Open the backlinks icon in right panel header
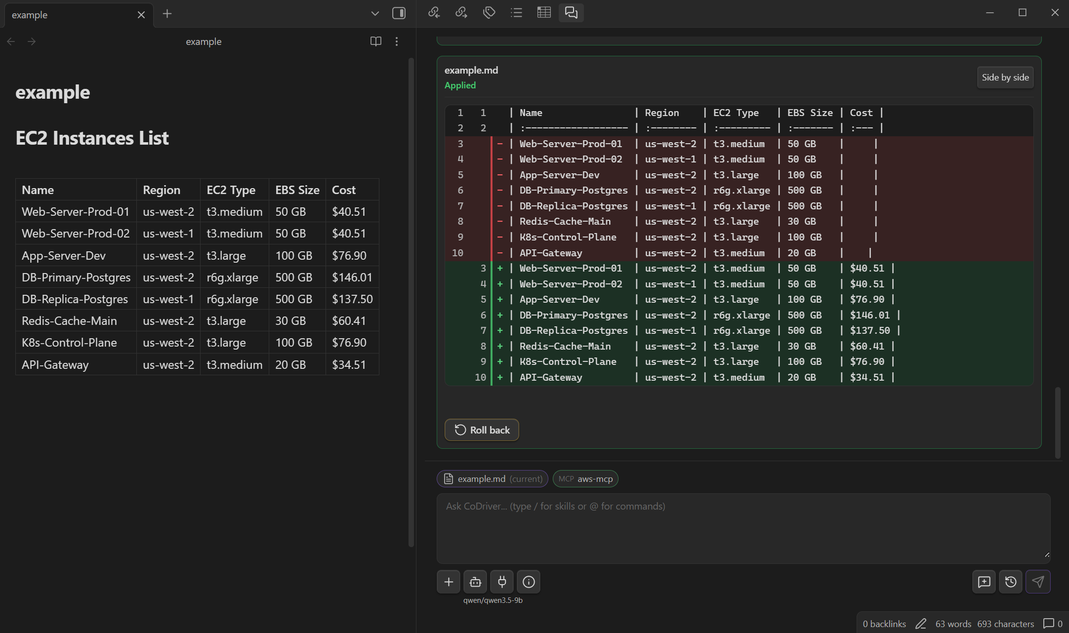 click(x=434, y=13)
